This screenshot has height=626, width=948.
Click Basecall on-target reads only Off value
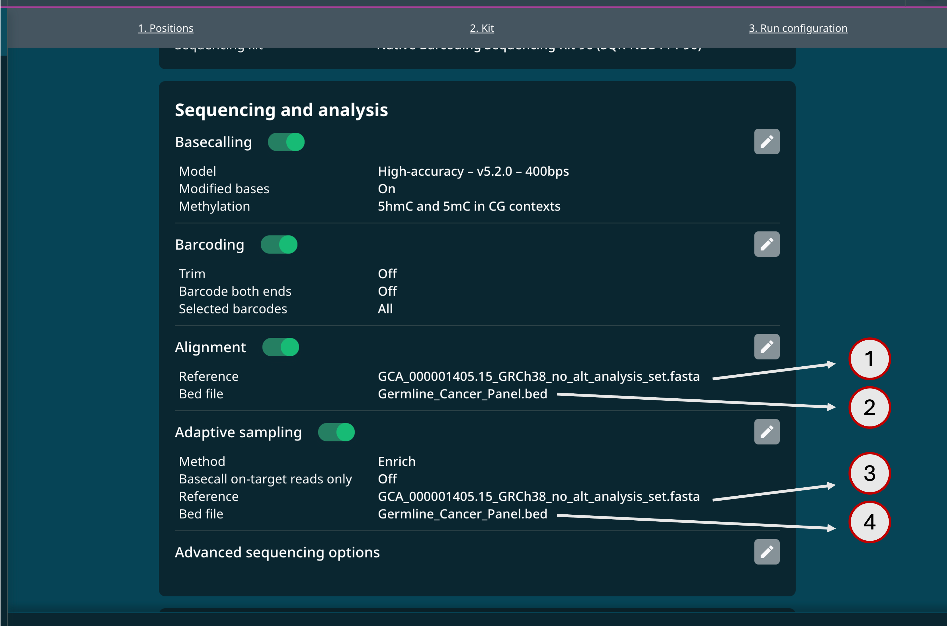(387, 479)
